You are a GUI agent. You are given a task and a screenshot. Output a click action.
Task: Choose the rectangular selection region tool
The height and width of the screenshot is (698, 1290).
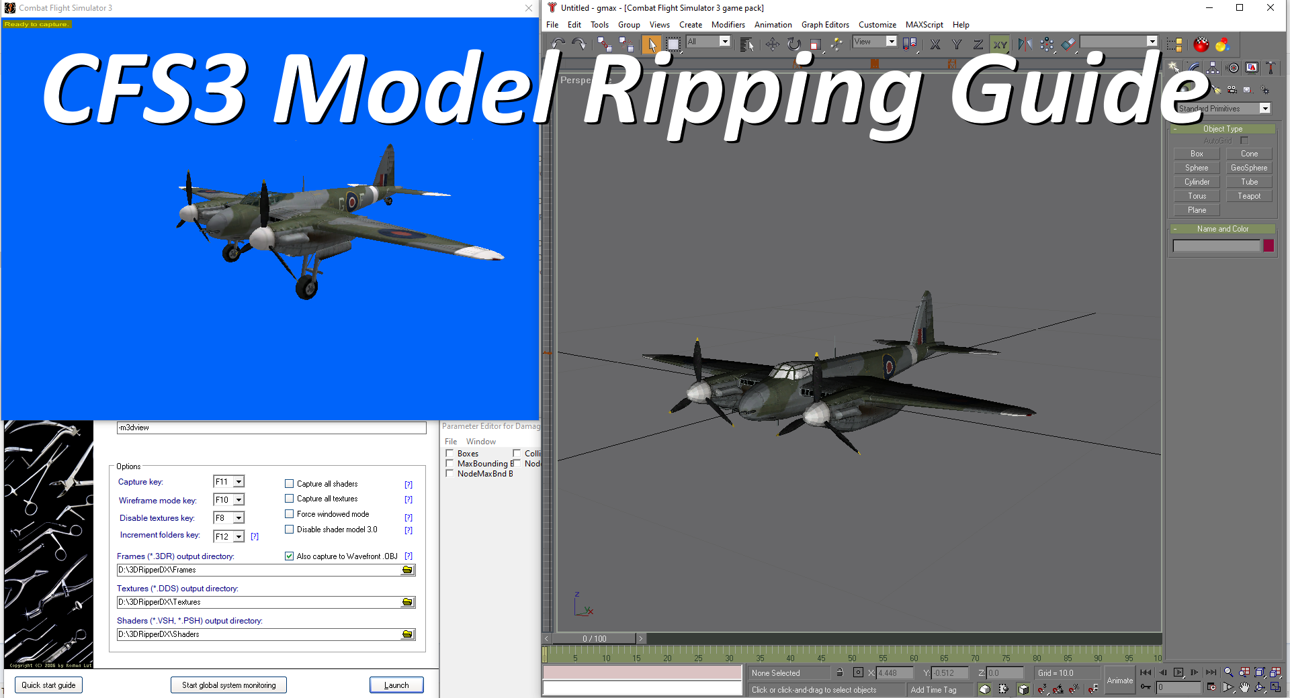point(673,44)
